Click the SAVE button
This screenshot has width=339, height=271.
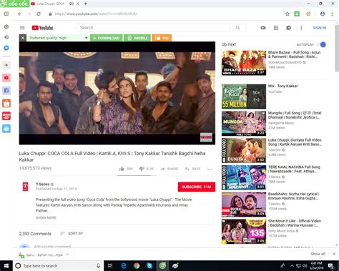click(192, 169)
